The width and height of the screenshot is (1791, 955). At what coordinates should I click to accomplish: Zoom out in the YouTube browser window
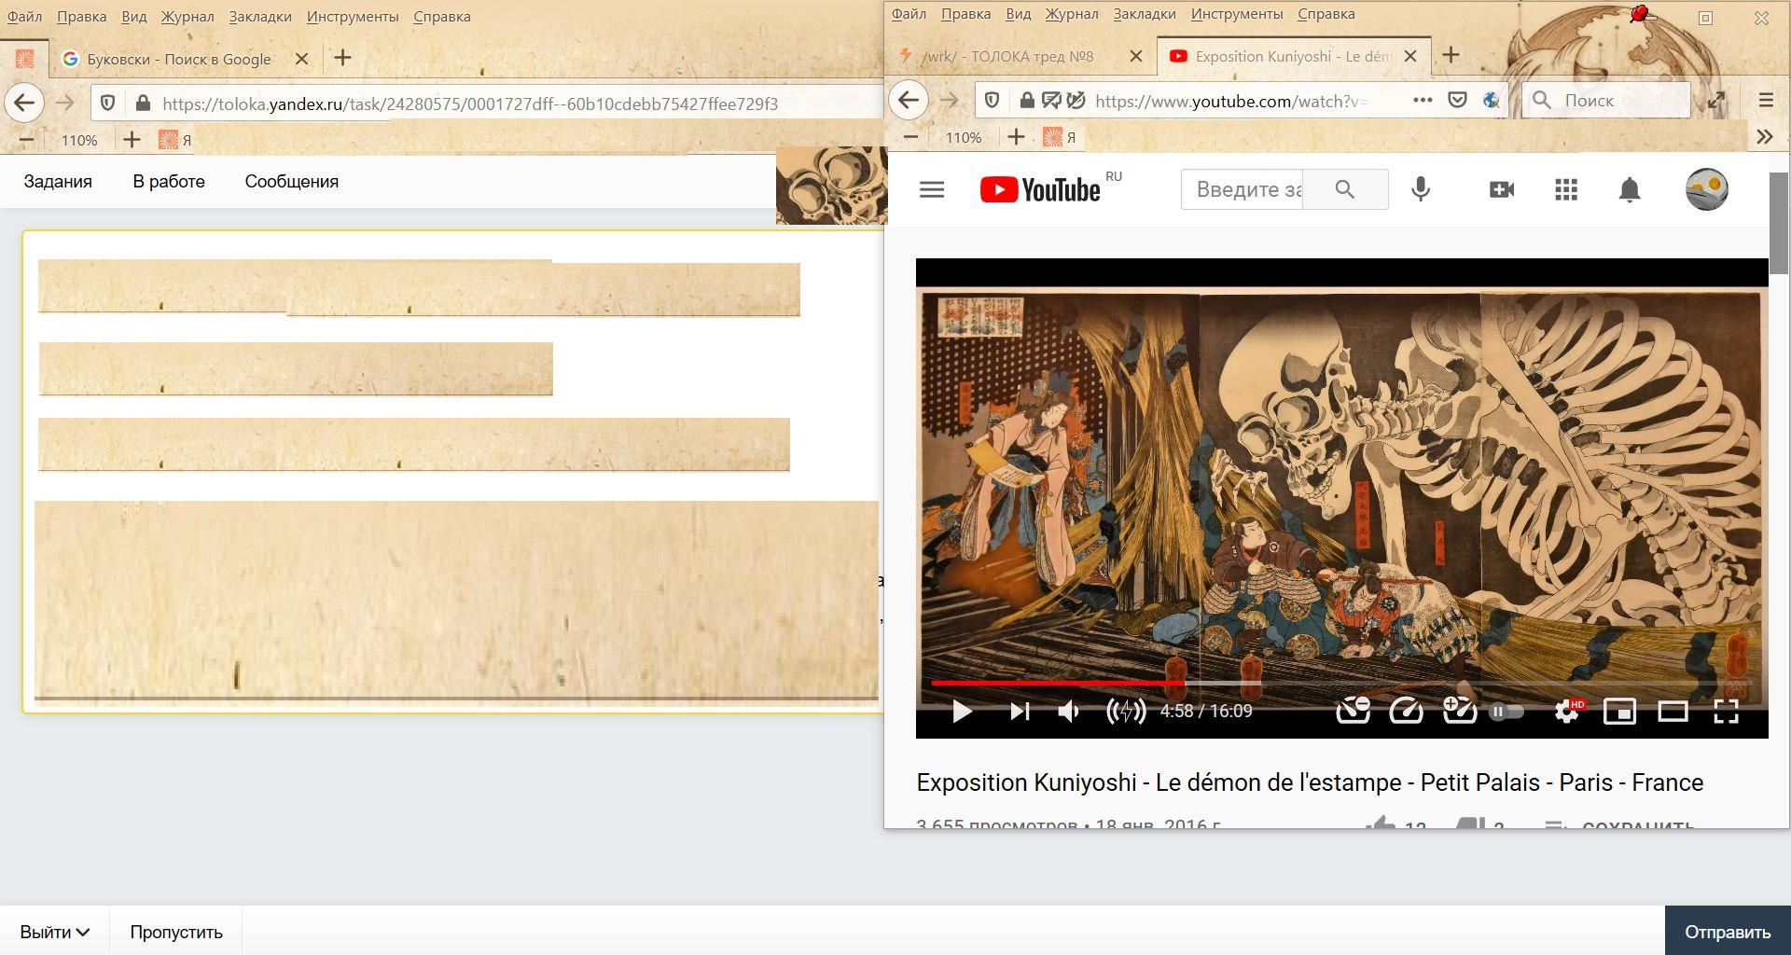point(910,137)
